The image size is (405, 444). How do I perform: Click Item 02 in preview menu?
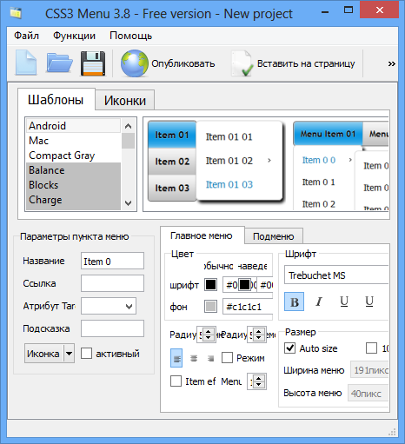coord(172,162)
